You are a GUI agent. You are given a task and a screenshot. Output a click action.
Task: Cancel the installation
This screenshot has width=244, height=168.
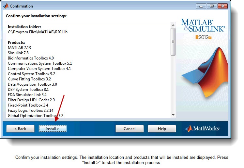[130, 129]
